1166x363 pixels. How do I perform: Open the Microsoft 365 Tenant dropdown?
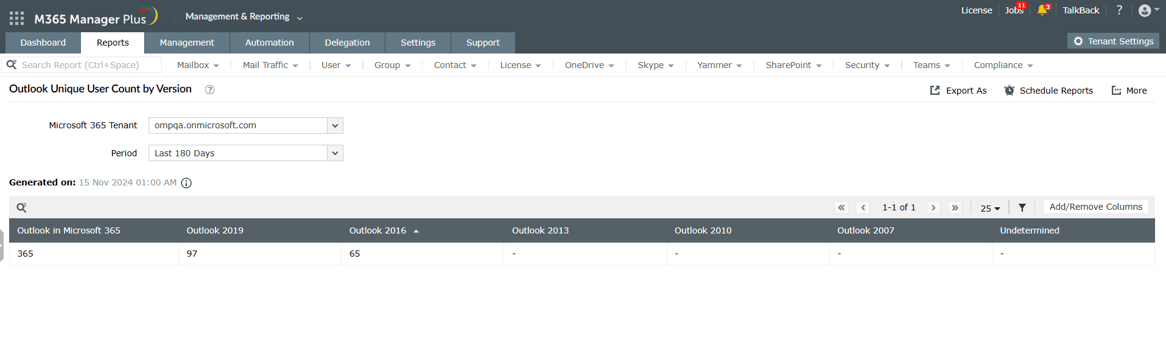click(246, 125)
